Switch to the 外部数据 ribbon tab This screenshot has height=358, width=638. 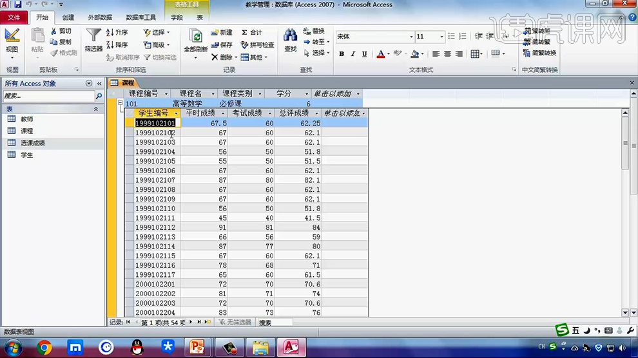pyautogui.click(x=100, y=17)
